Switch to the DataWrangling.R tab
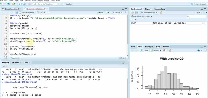Viewport: 208px width, 98px height. pos(12,9)
